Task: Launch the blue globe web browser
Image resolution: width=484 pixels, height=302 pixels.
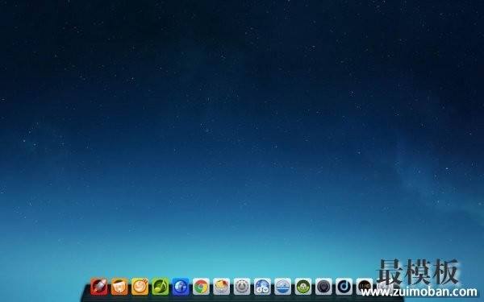Action: click(x=181, y=287)
